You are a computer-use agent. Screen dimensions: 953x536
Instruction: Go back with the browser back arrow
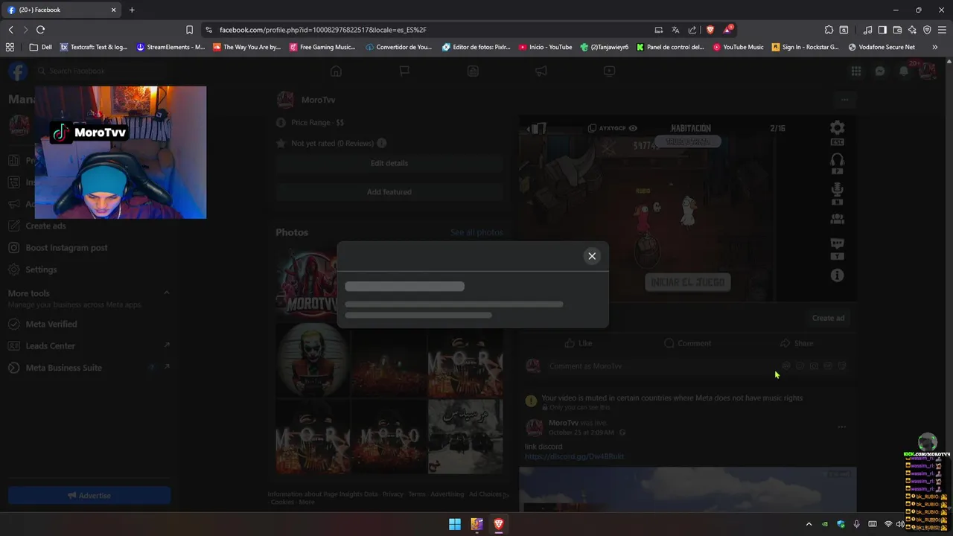[x=10, y=30]
